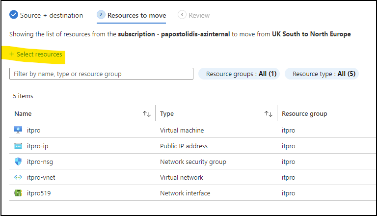Viewport: 377px width, 216px height.
Task: Go to the Source + destination tab
Action: point(51,15)
